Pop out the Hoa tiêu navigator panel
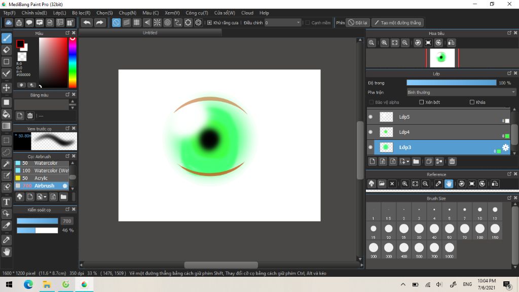 tap(509, 33)
